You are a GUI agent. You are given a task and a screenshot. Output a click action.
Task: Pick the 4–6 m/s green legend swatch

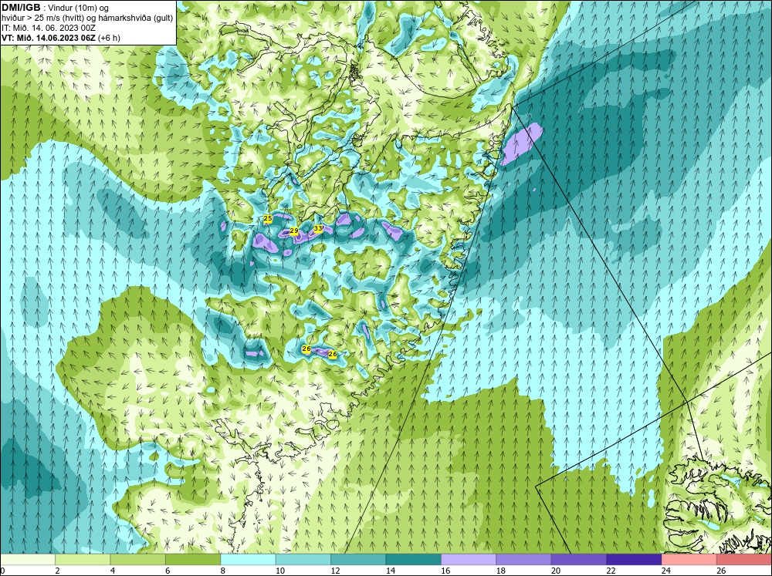point(138,560)
